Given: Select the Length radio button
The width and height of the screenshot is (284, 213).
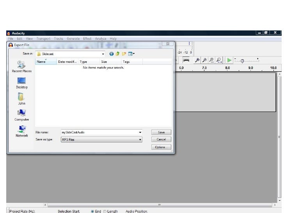Looking at the screenshot, I should tap(105, 211).
